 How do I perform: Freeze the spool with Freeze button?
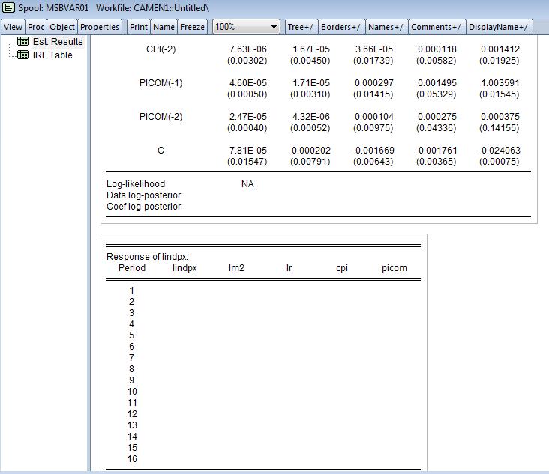192,27
